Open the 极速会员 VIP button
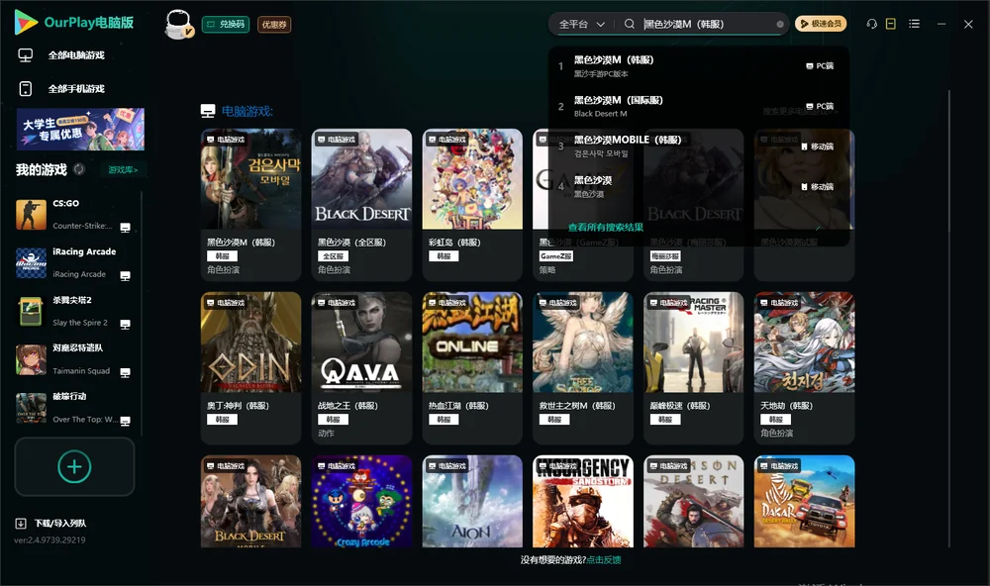Viewport: 990px width, 586px height. (820, 24)
